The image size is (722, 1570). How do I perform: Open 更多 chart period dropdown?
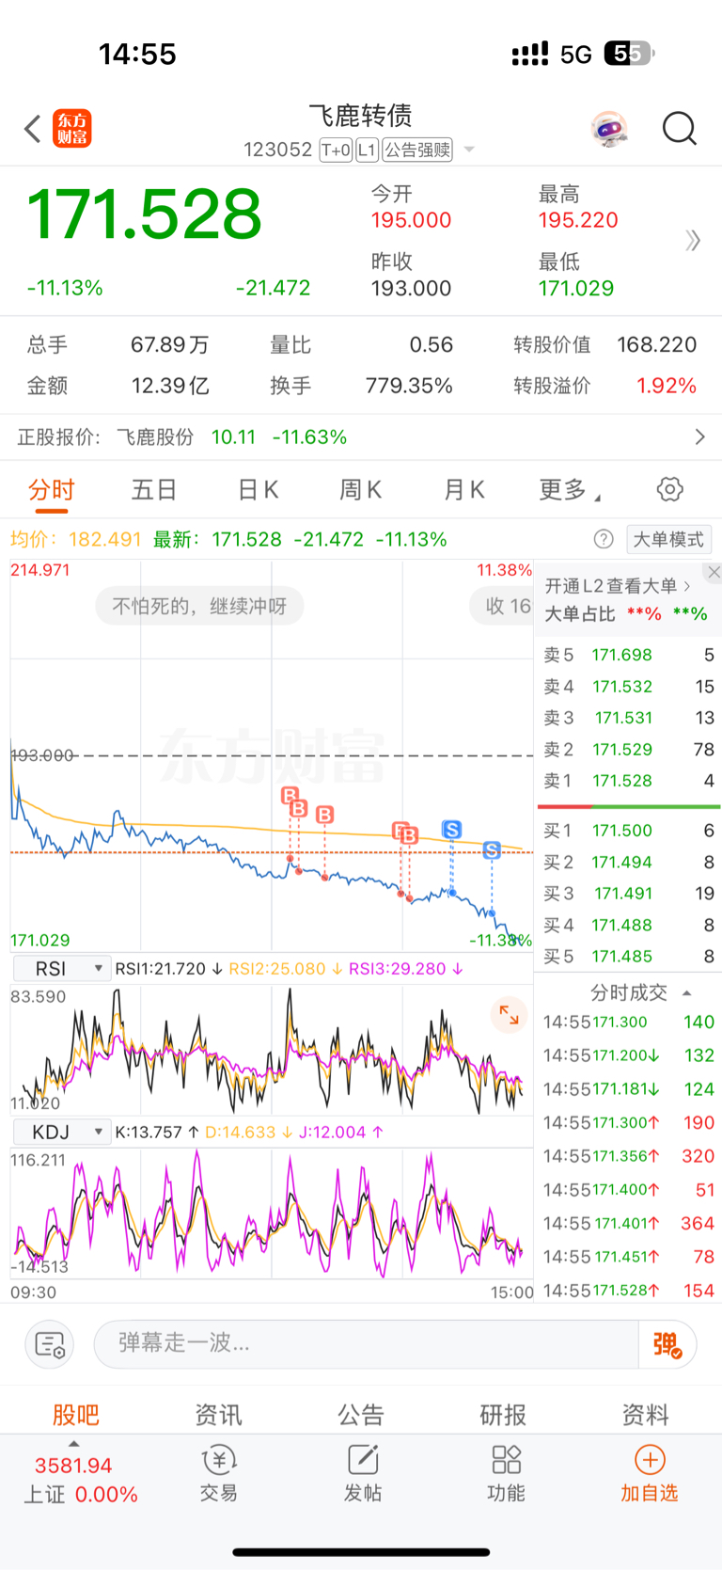(x=569, y=490)
